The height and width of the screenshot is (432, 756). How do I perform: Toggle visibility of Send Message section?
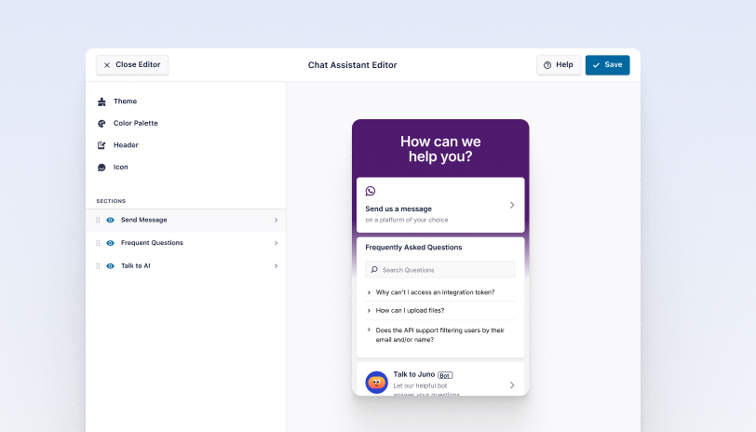click(110, 221)
